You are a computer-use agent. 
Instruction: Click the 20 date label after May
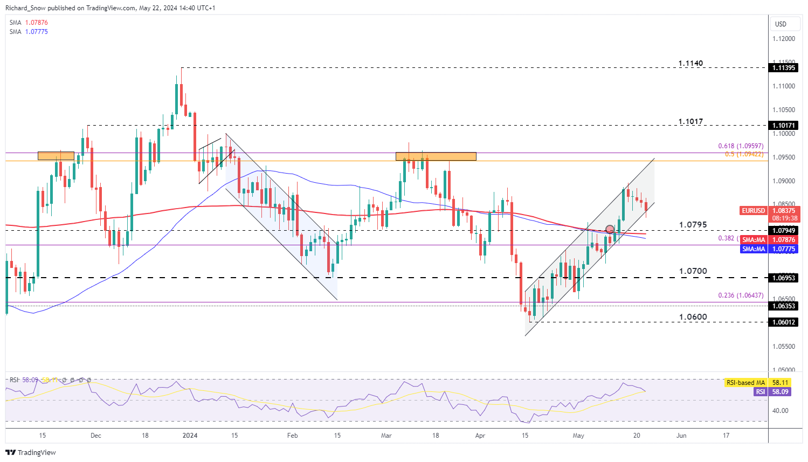tap(637, 436)
